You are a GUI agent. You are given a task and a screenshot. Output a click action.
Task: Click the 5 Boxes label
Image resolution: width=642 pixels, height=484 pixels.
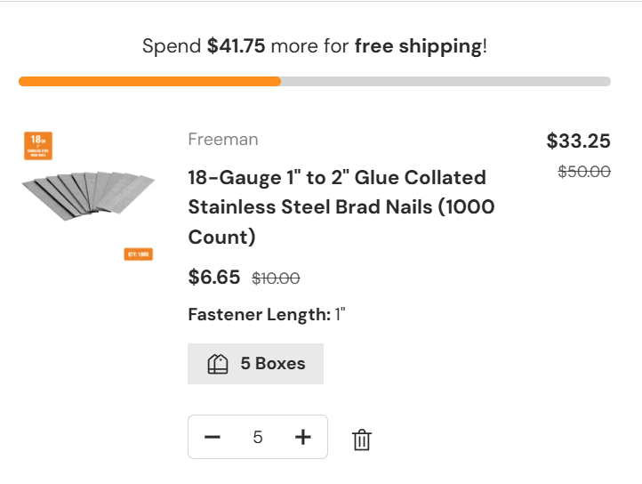(273, 364)
